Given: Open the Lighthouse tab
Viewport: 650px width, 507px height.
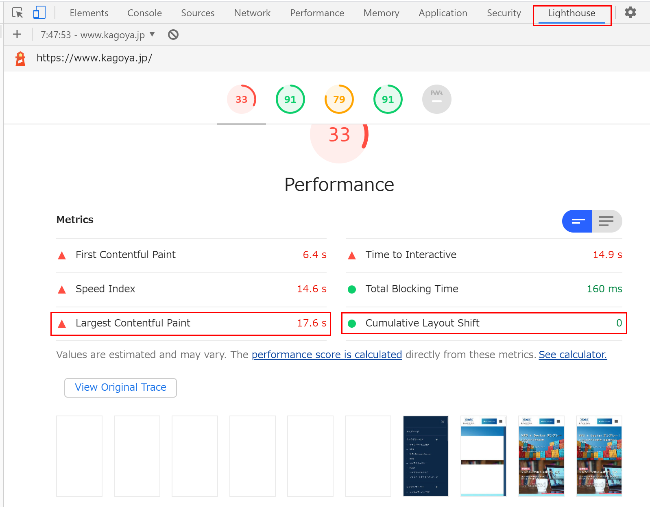Looking at the screenshot, I should coord(571,13).
